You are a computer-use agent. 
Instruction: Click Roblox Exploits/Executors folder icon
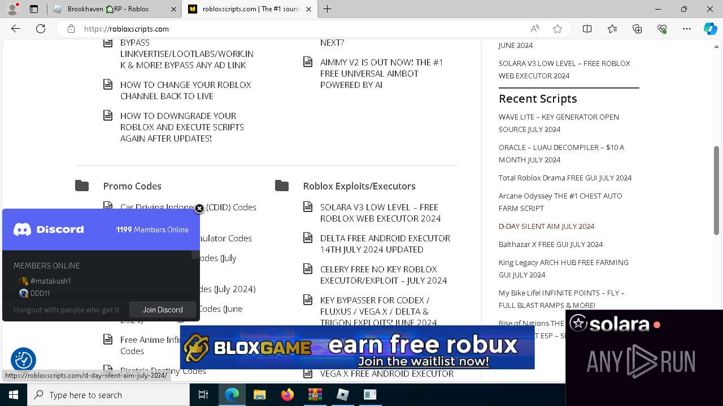(282, 186)
